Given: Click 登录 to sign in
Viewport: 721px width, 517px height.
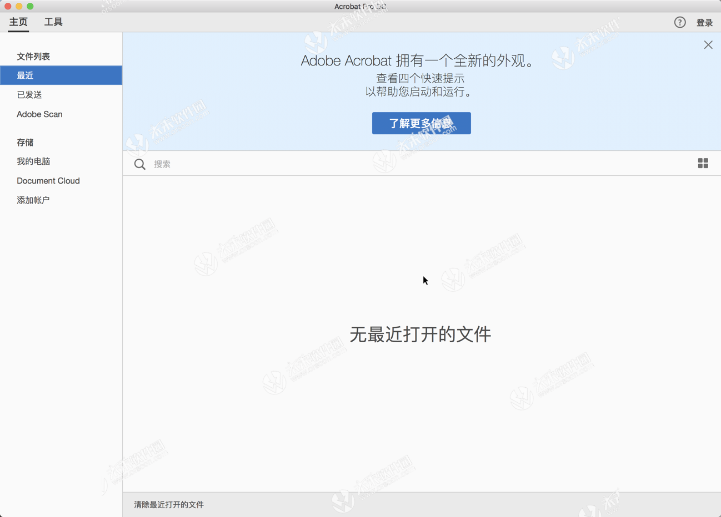Looking at the screenshot, I should 704,23.
